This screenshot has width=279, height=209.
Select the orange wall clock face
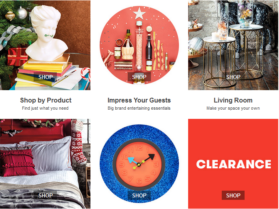pyautogui.click(x=139, y=164)
